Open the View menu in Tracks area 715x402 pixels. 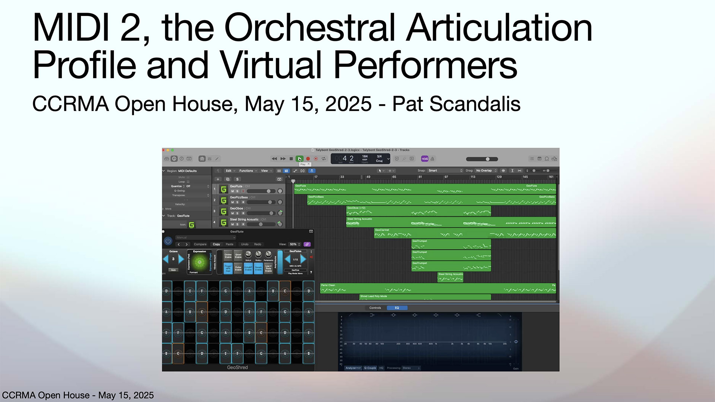pyautogui.click(x=266, y=171)
